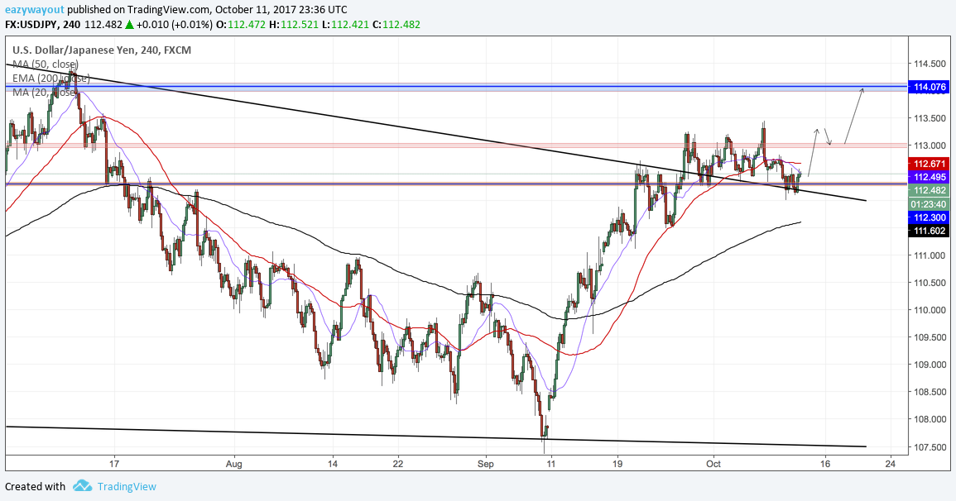The height and width of the screenshot is (501, 956).
Task: Click the 22 date axis label
Action: (x=398, y=464)
